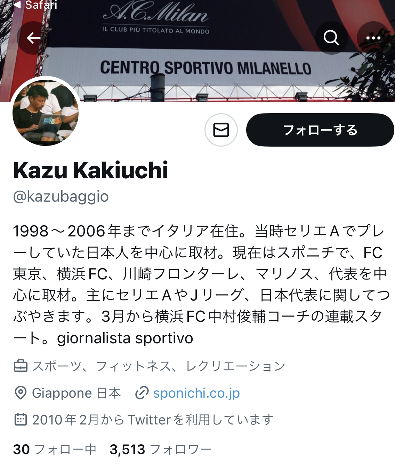Tap the back arrow icon

33,38
